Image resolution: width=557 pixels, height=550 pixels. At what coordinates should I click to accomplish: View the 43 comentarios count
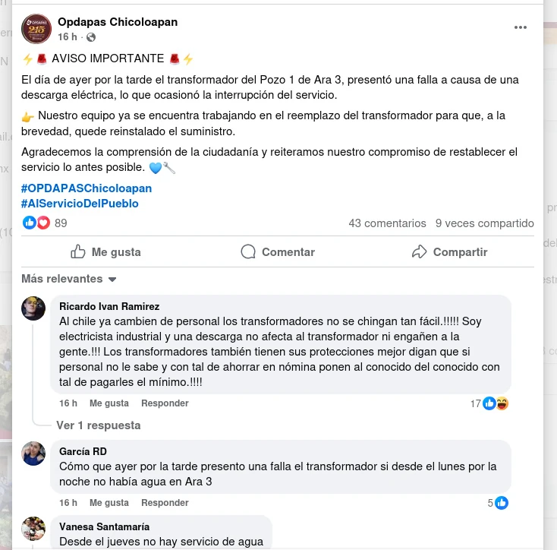click(x=387, y=223)
